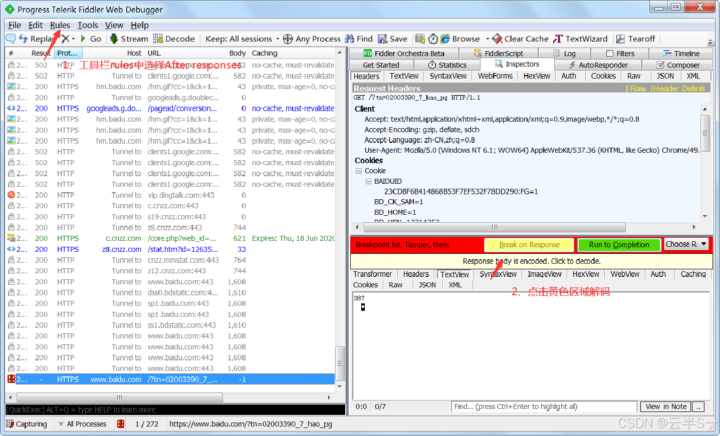Click the Tearoff toolbar button
The image size is (720, 436).
point(635,39)
